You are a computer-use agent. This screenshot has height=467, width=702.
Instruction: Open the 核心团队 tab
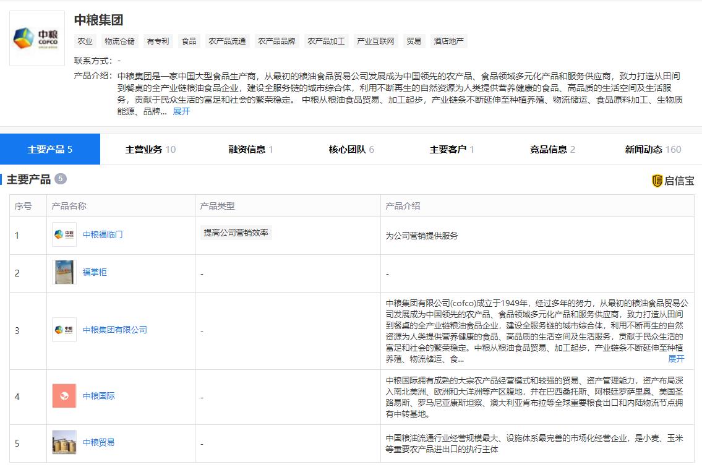click(x=351, y=149)
